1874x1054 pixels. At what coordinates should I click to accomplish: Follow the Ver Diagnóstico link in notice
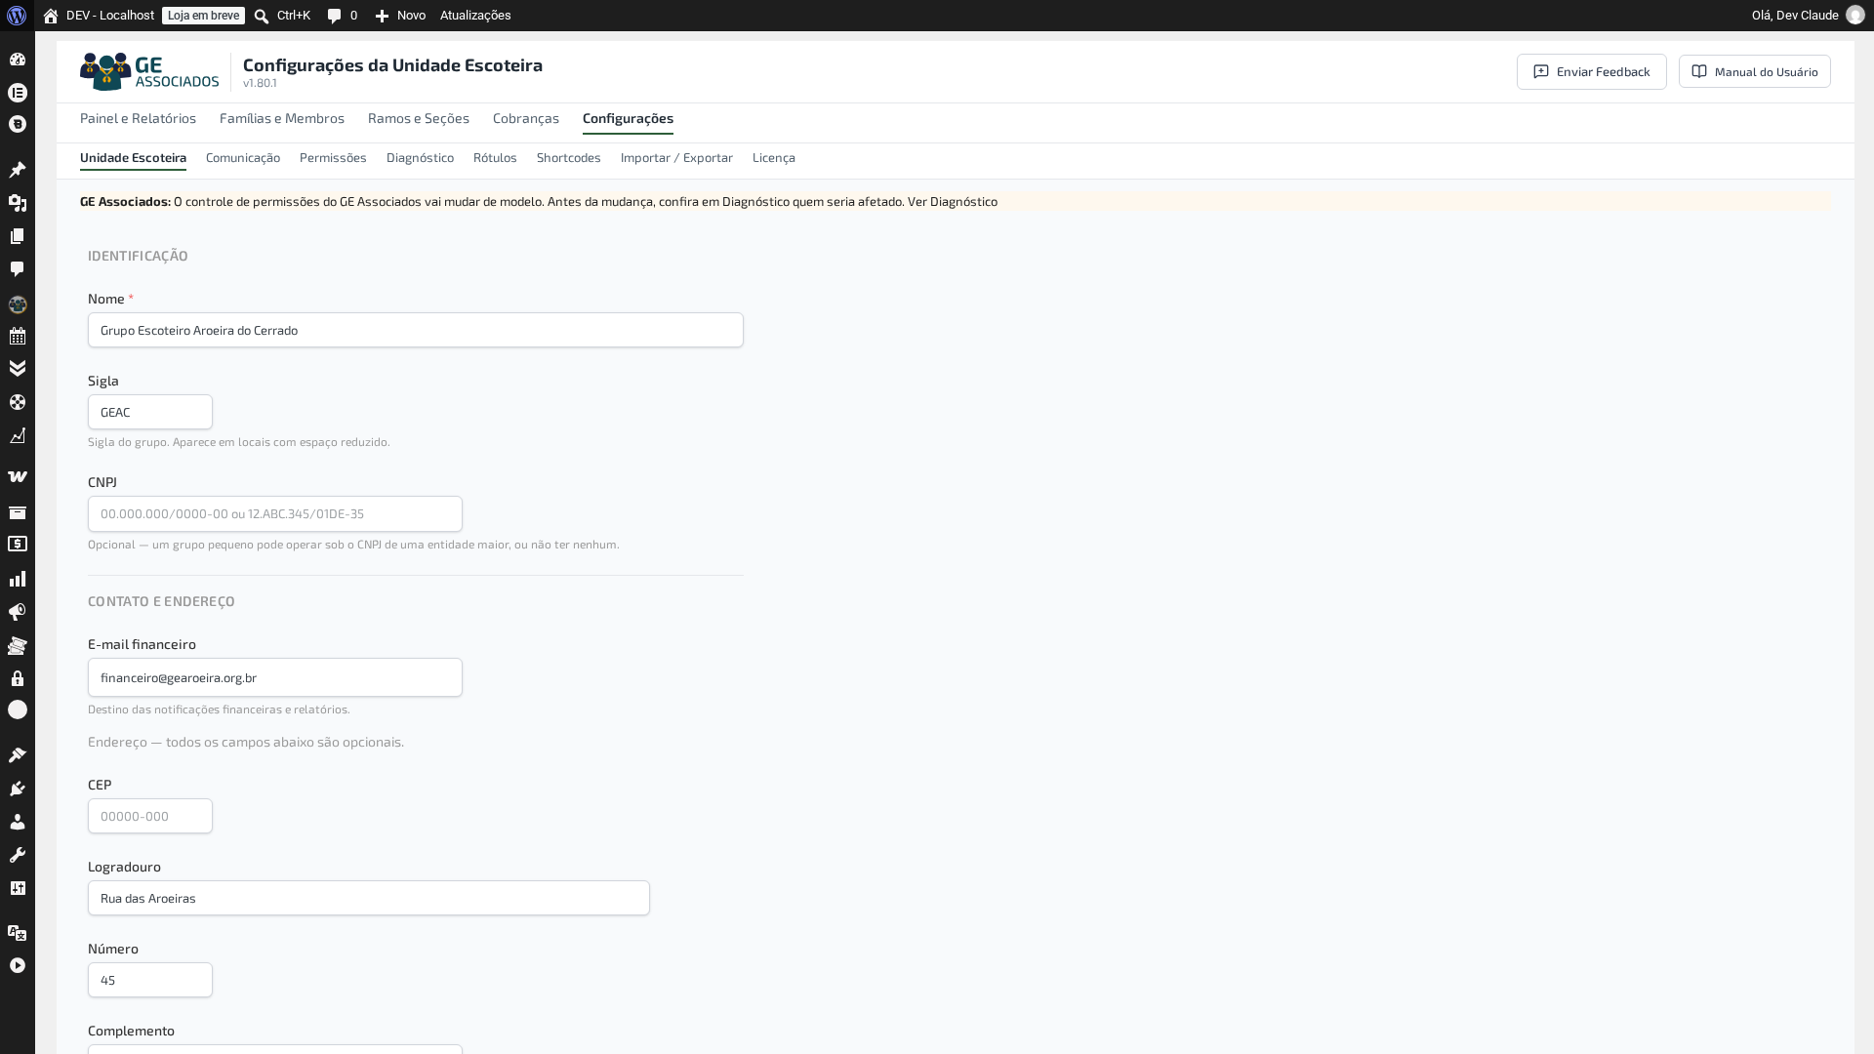953,202
